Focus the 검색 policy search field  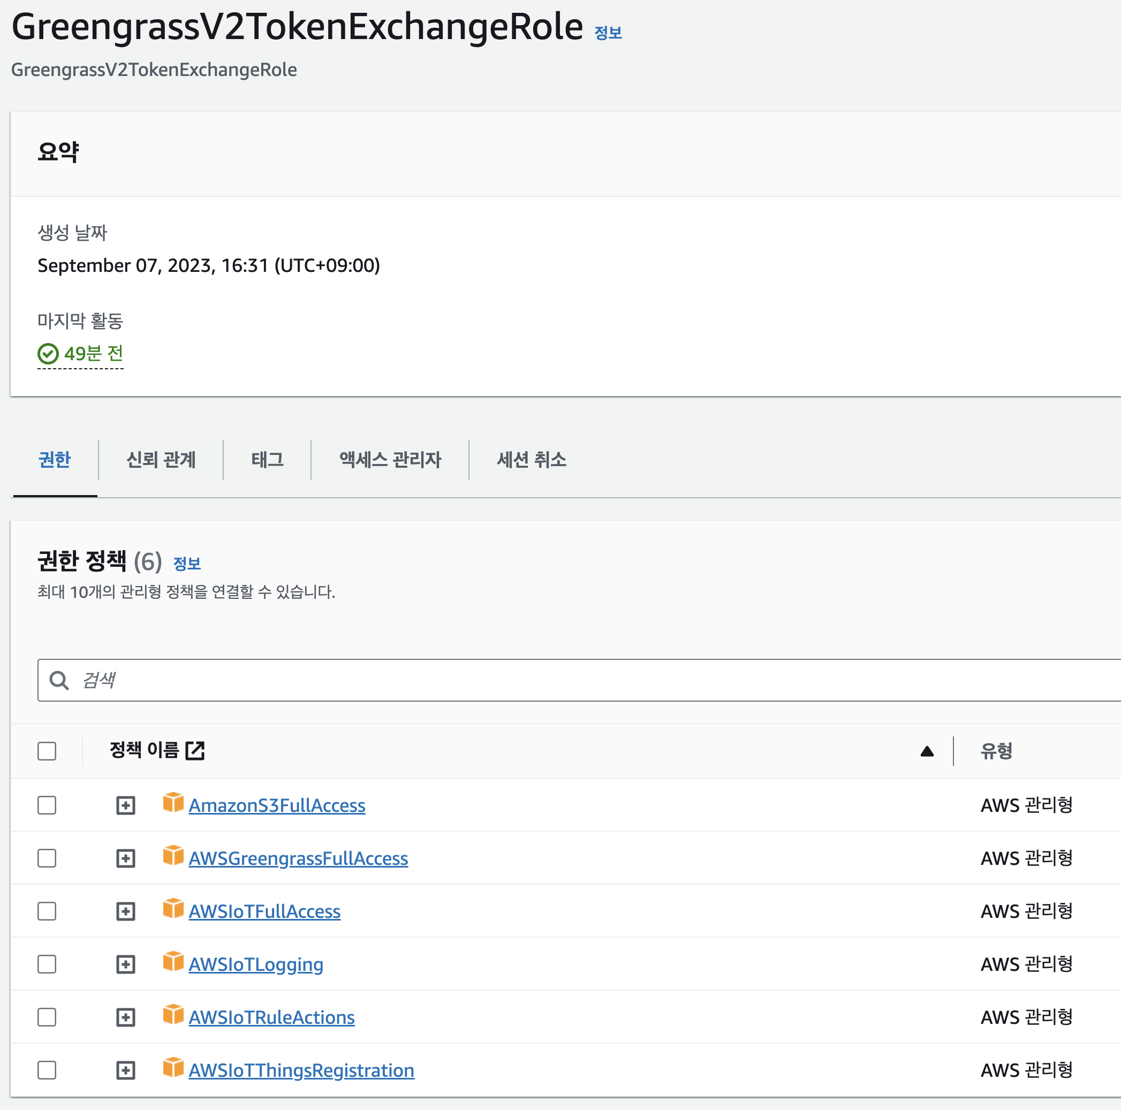point(580,680)
